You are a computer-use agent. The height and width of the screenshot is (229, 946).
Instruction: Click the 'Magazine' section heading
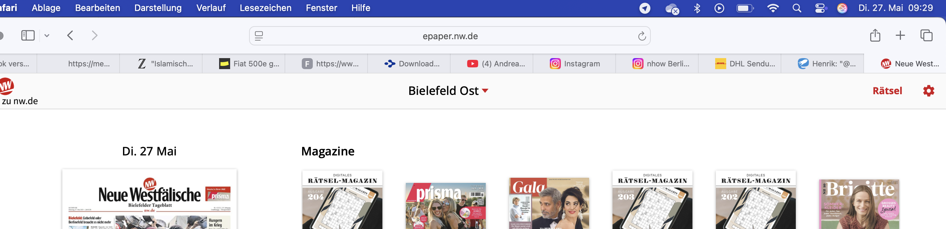(x=328, y=151)
